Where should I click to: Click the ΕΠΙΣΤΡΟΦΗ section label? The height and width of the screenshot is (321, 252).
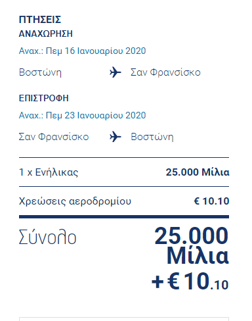click(44, 98)
